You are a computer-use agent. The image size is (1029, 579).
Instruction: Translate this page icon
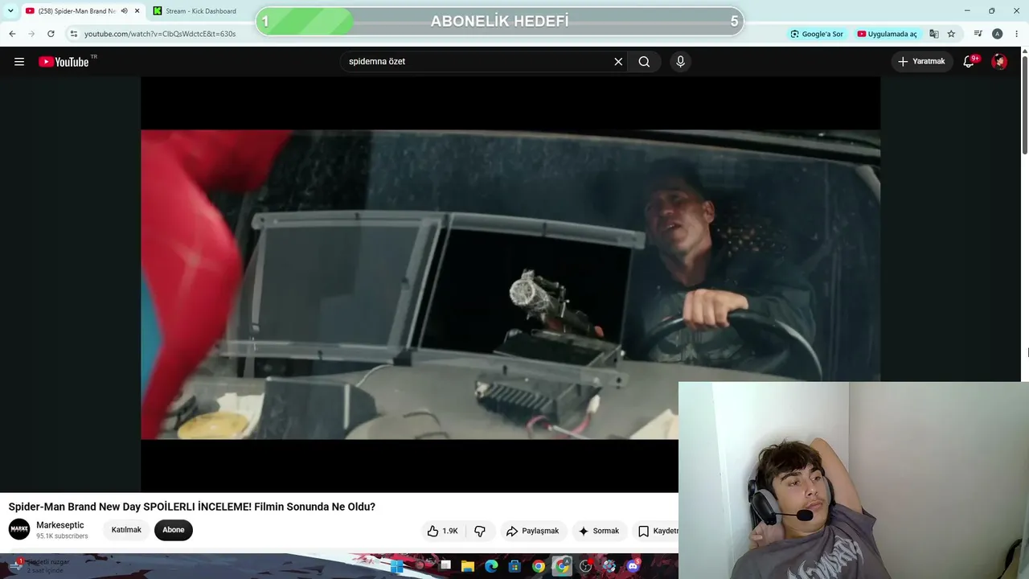click(934, 34)
